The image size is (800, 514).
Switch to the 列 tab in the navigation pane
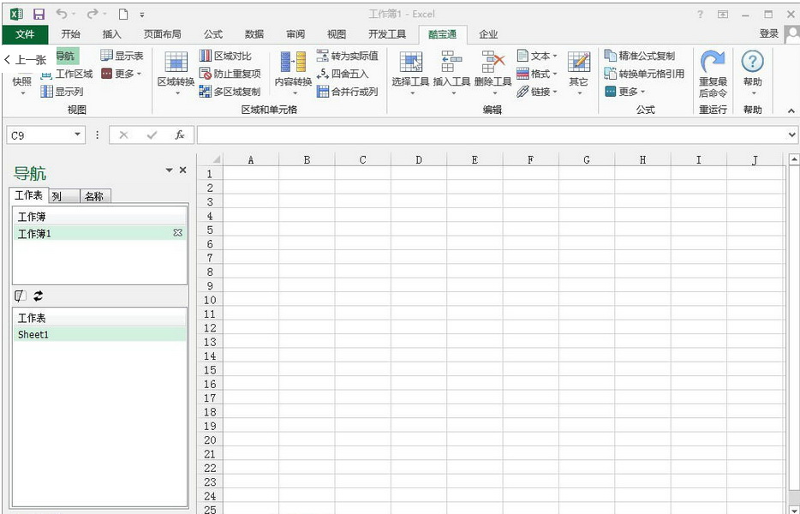[x=64, y=196]
